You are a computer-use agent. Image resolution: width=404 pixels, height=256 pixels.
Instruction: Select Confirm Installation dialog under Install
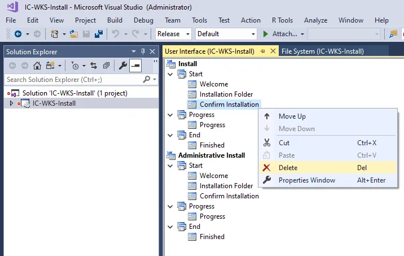[x=229, y=104]
